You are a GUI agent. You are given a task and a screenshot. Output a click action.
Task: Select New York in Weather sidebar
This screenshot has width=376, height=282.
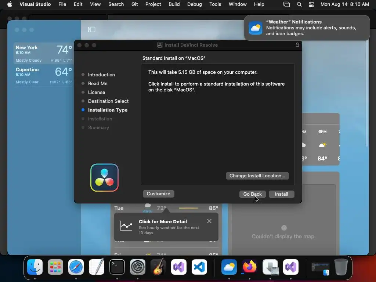[x=44, y=53]
